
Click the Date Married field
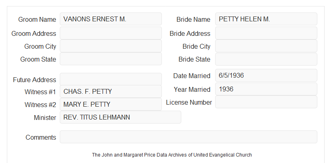pos(266,75)
